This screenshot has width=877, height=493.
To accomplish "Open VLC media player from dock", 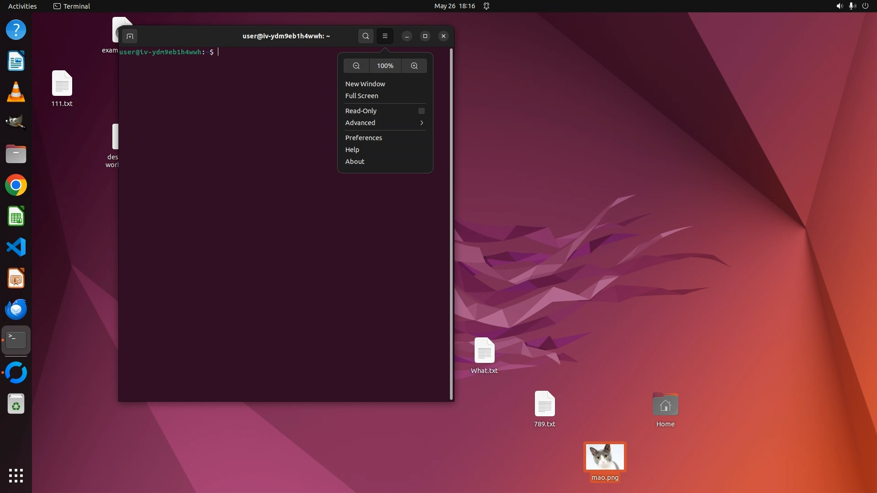I will click(16, 92).
